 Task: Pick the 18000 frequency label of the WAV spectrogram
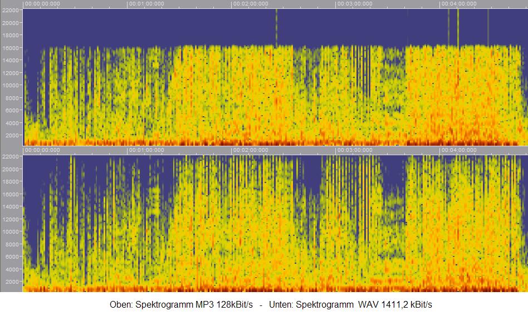click(x=11, y=181)
